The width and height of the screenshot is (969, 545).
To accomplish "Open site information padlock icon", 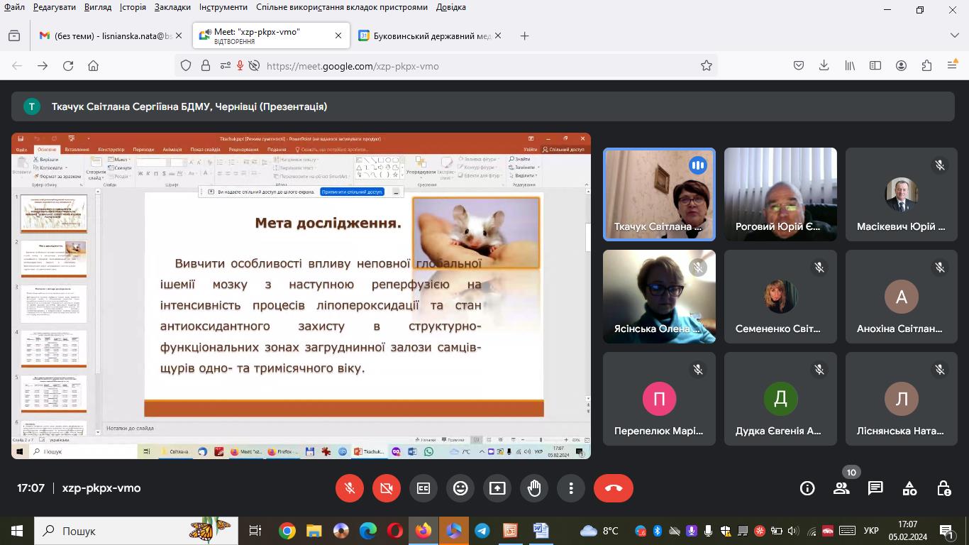I will [205, 65].
